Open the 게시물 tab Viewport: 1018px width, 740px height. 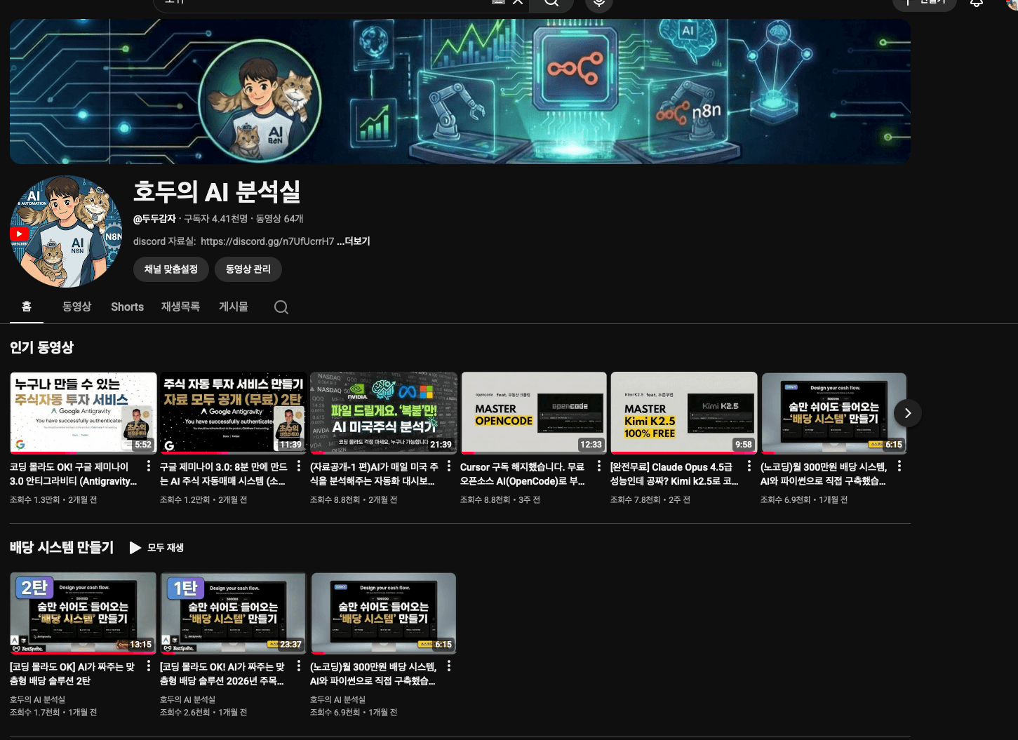click(x=234, y=307)
